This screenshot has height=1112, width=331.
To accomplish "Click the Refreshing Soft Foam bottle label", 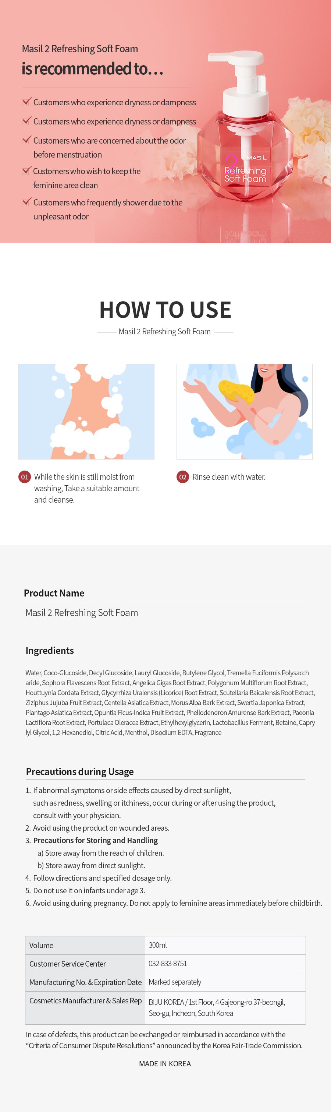I will pyautogui.click(x=245, y=175).
